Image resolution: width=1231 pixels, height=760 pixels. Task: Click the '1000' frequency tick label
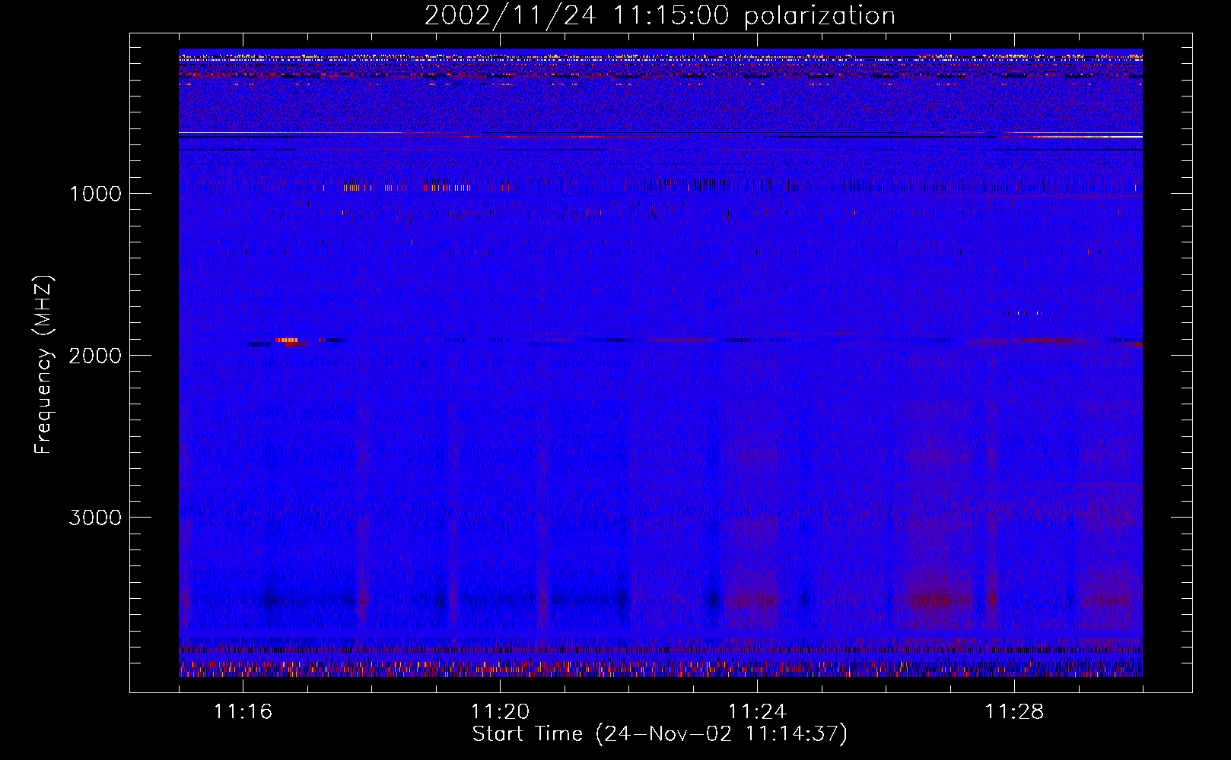click(96, 194)
